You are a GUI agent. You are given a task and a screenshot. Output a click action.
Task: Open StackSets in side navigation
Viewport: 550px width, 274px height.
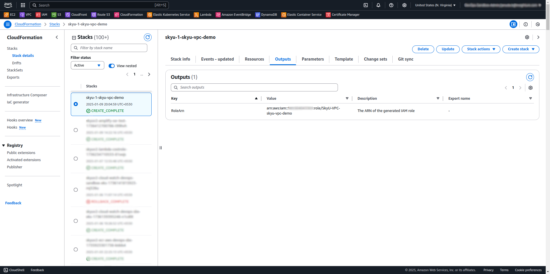click(x=15, y=70)
